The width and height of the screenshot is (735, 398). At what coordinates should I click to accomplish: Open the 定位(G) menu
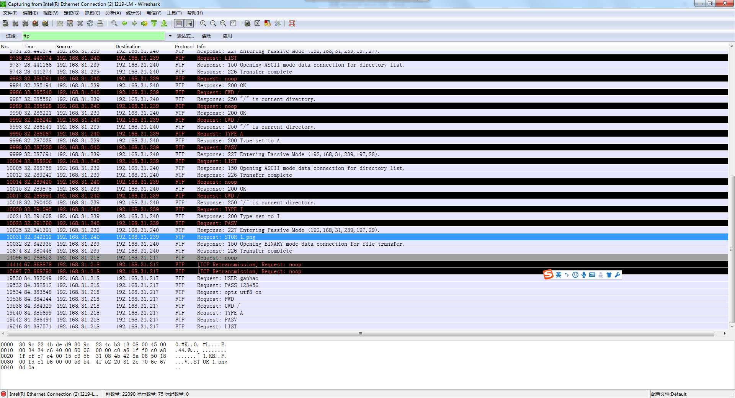coord(72,13)
